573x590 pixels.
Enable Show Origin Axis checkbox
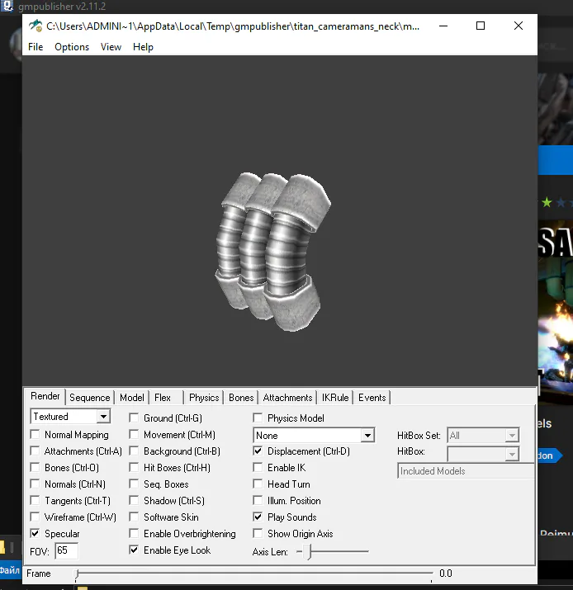tap(258, 534)
